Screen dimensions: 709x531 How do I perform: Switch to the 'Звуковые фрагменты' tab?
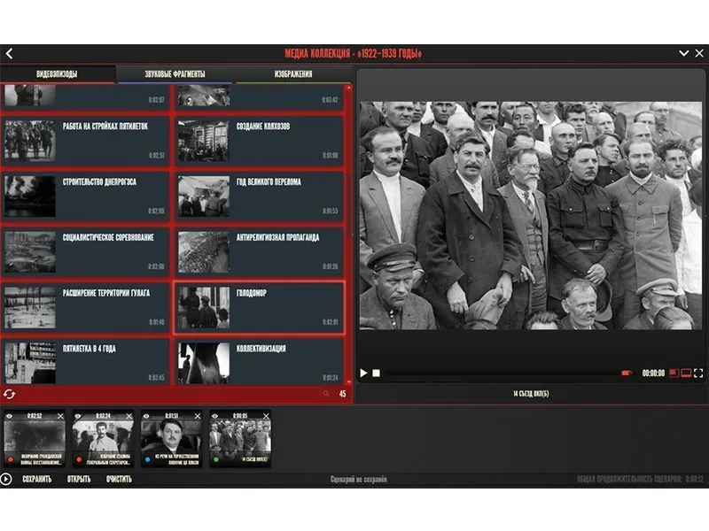click(175, 74)
